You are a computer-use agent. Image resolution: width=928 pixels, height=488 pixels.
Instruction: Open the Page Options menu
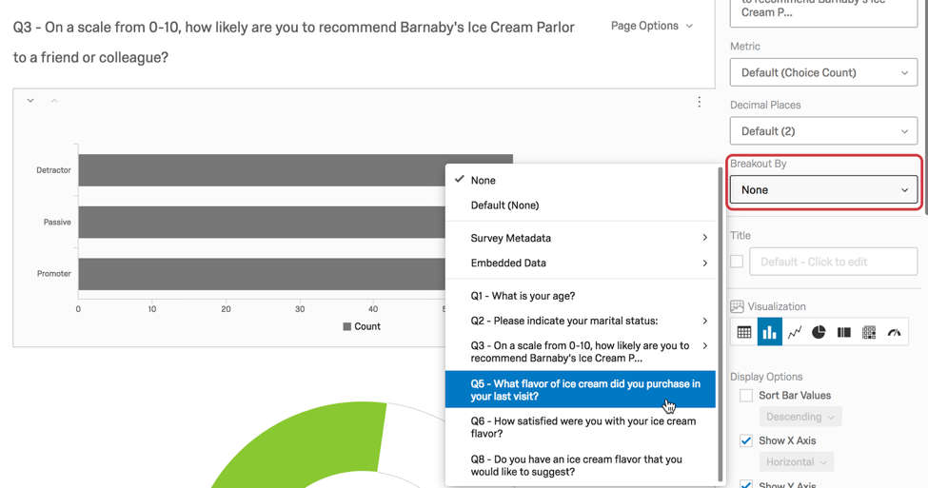tap(652, 26)
